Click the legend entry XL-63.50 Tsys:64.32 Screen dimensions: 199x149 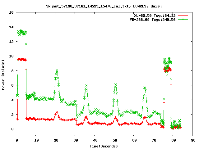[155, 16]
